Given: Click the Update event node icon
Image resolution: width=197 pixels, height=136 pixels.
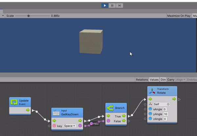Looking at the screenshot, I should point(14,102).
